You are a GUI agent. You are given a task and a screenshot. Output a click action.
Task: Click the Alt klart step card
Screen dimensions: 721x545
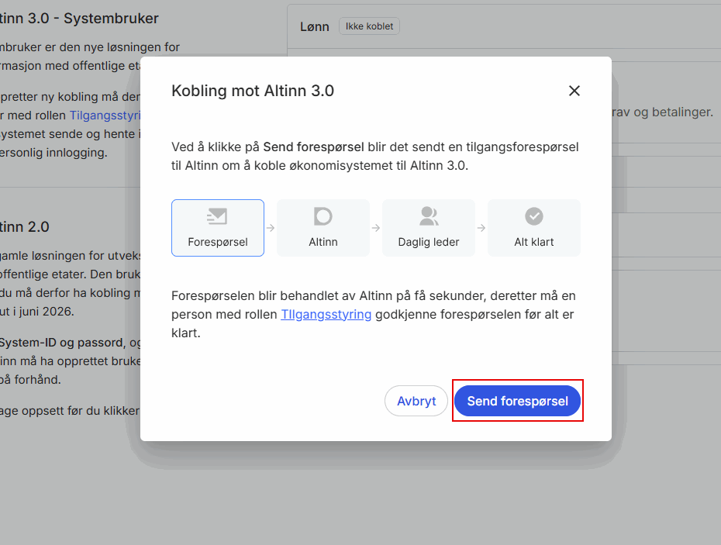click(533, 228)
